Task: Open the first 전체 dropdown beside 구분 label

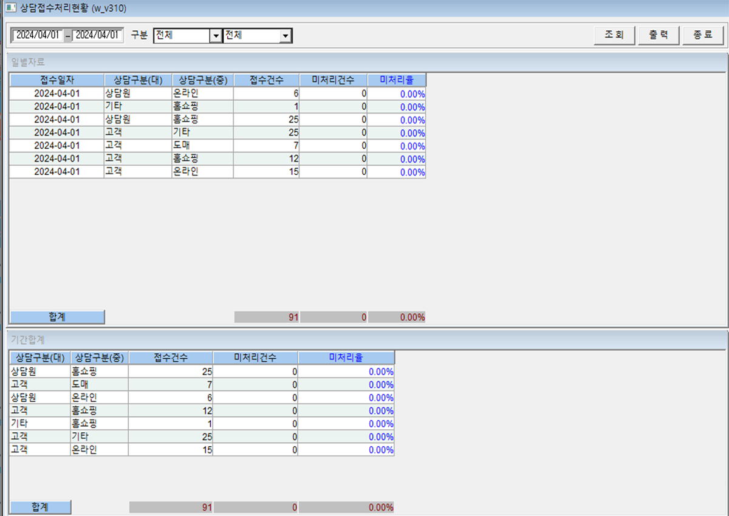Action: pos(215,36)
